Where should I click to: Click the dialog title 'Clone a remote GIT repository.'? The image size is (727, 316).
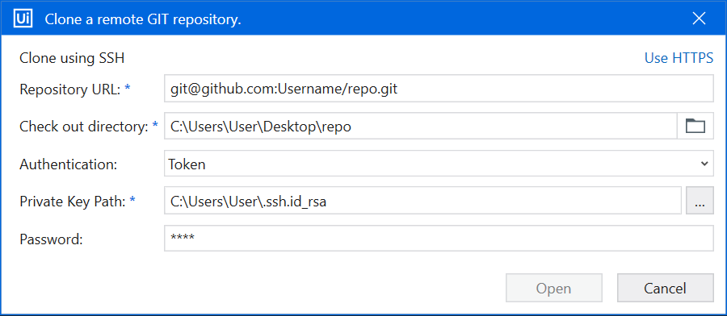click(x=143, y=19)
